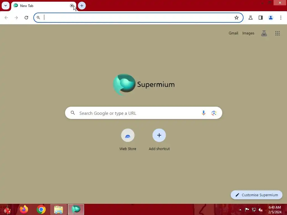Viewport: 287px width, 215px height.
Task: Click Customise Supermium button
Action: 257,195
